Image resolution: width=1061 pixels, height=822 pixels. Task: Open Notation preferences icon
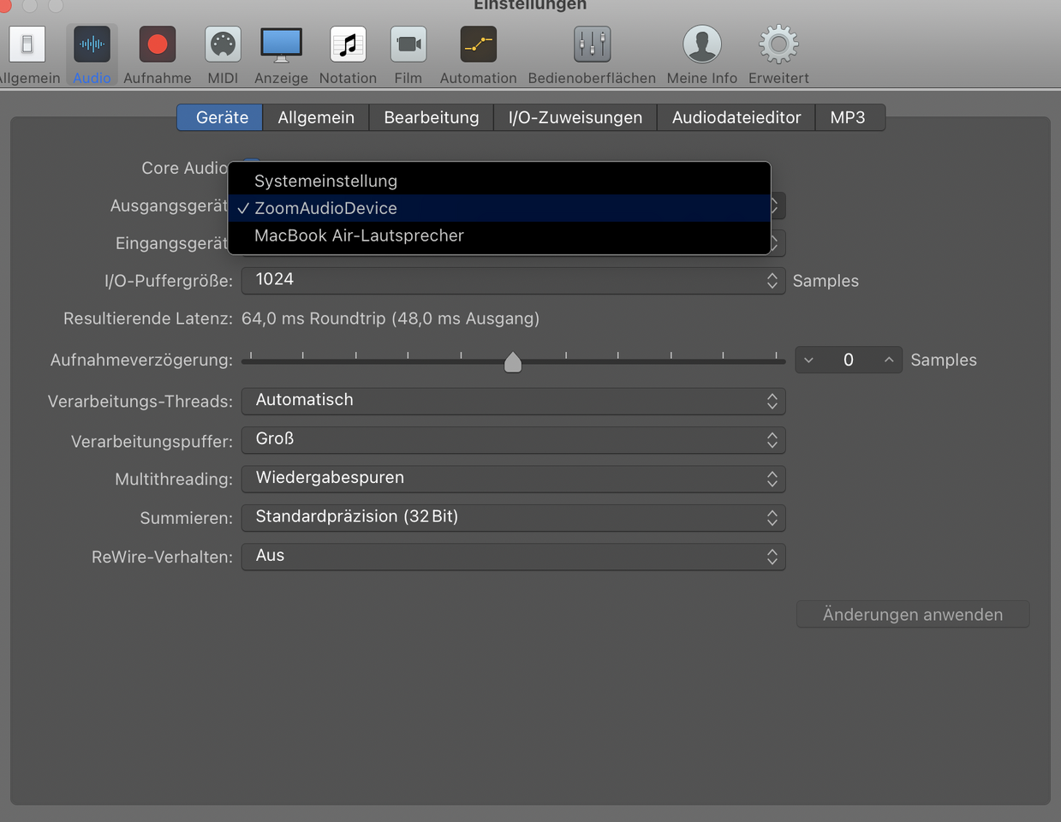pos(348,45)
